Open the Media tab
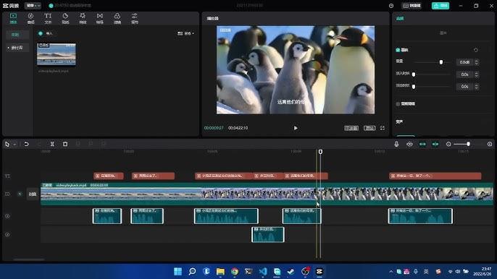497x279 pixels. tap(13, 18)
